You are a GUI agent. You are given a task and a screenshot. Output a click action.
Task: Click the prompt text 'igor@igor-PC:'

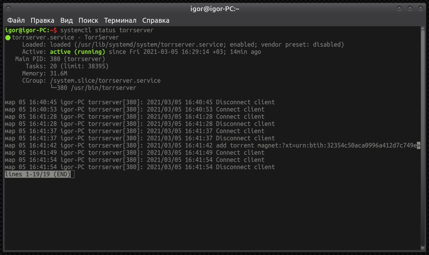pos(27,30)
